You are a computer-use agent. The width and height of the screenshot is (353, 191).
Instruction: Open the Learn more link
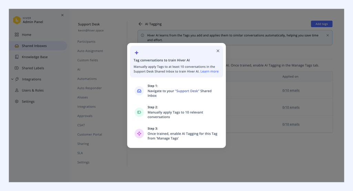(209, 71)
